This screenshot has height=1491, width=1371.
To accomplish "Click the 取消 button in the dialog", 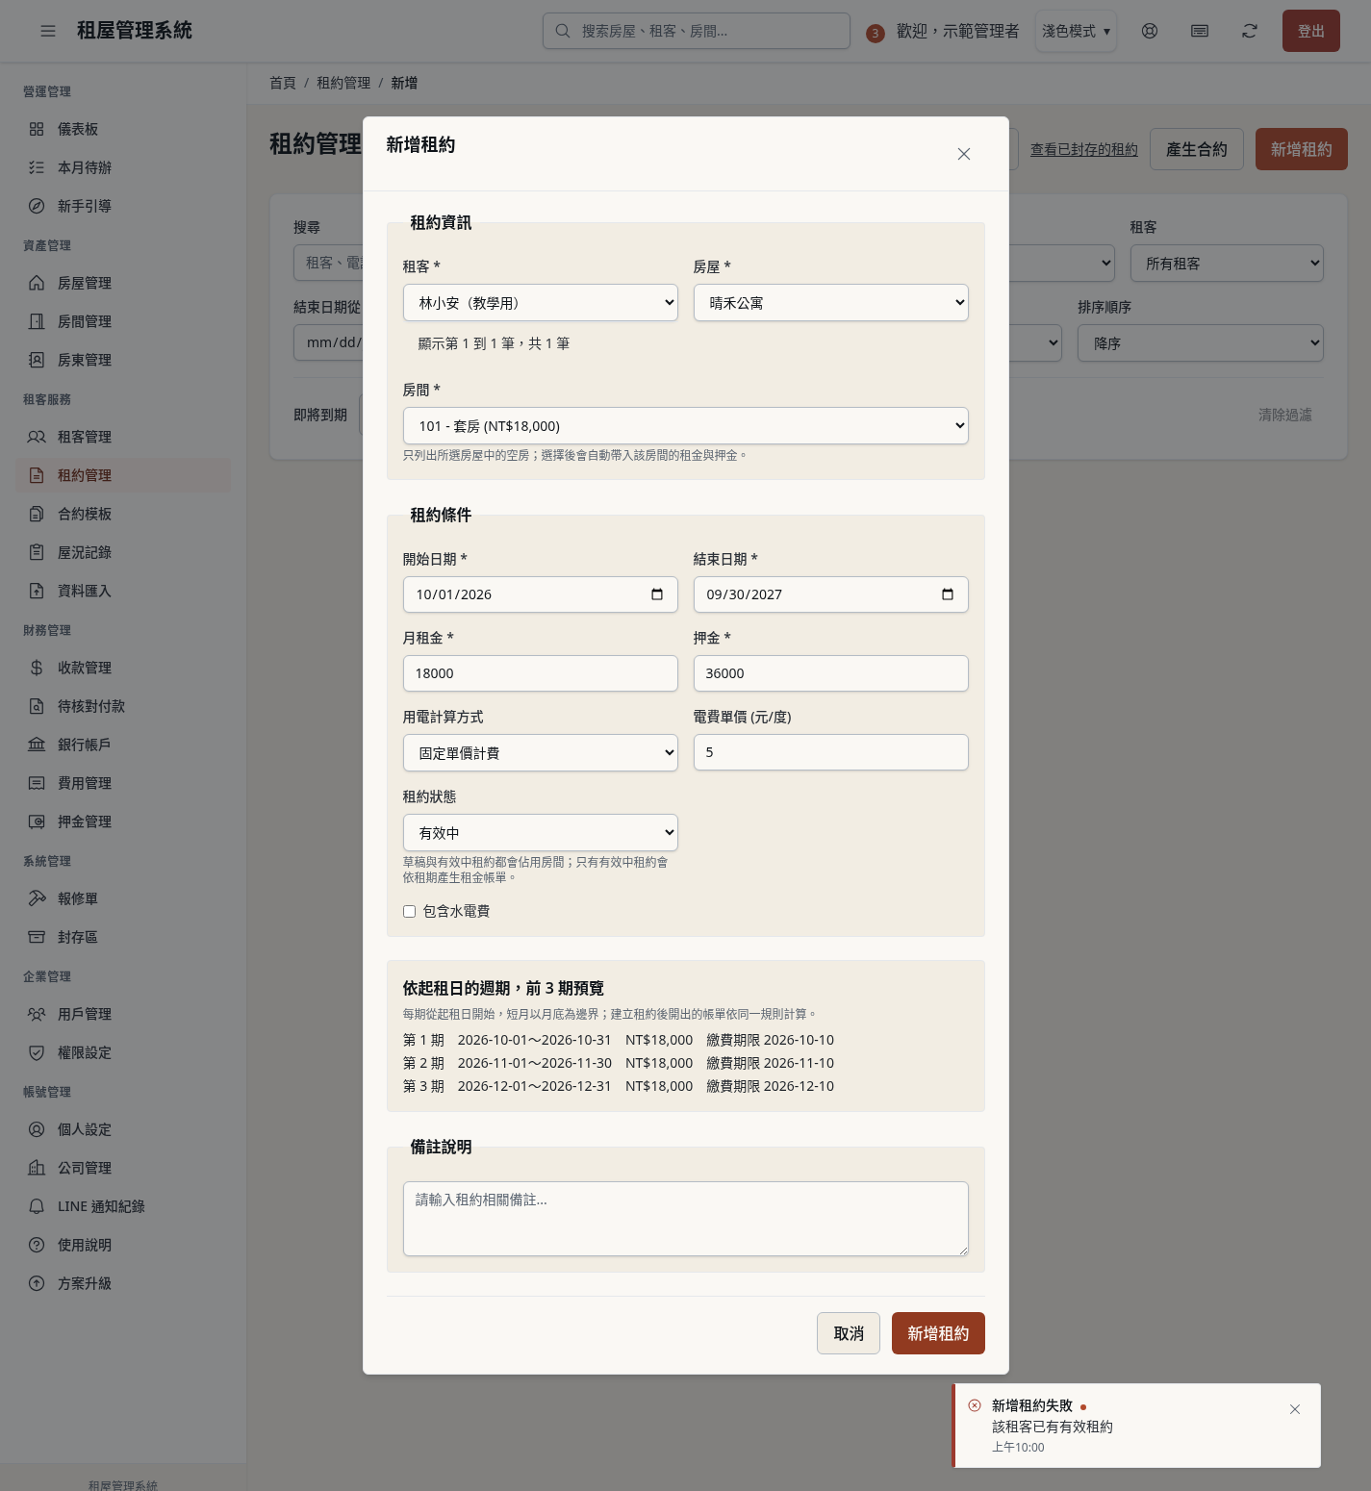I will click(x=849, y=1333).
